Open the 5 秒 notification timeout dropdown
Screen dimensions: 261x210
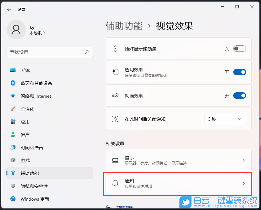(225, 119)
